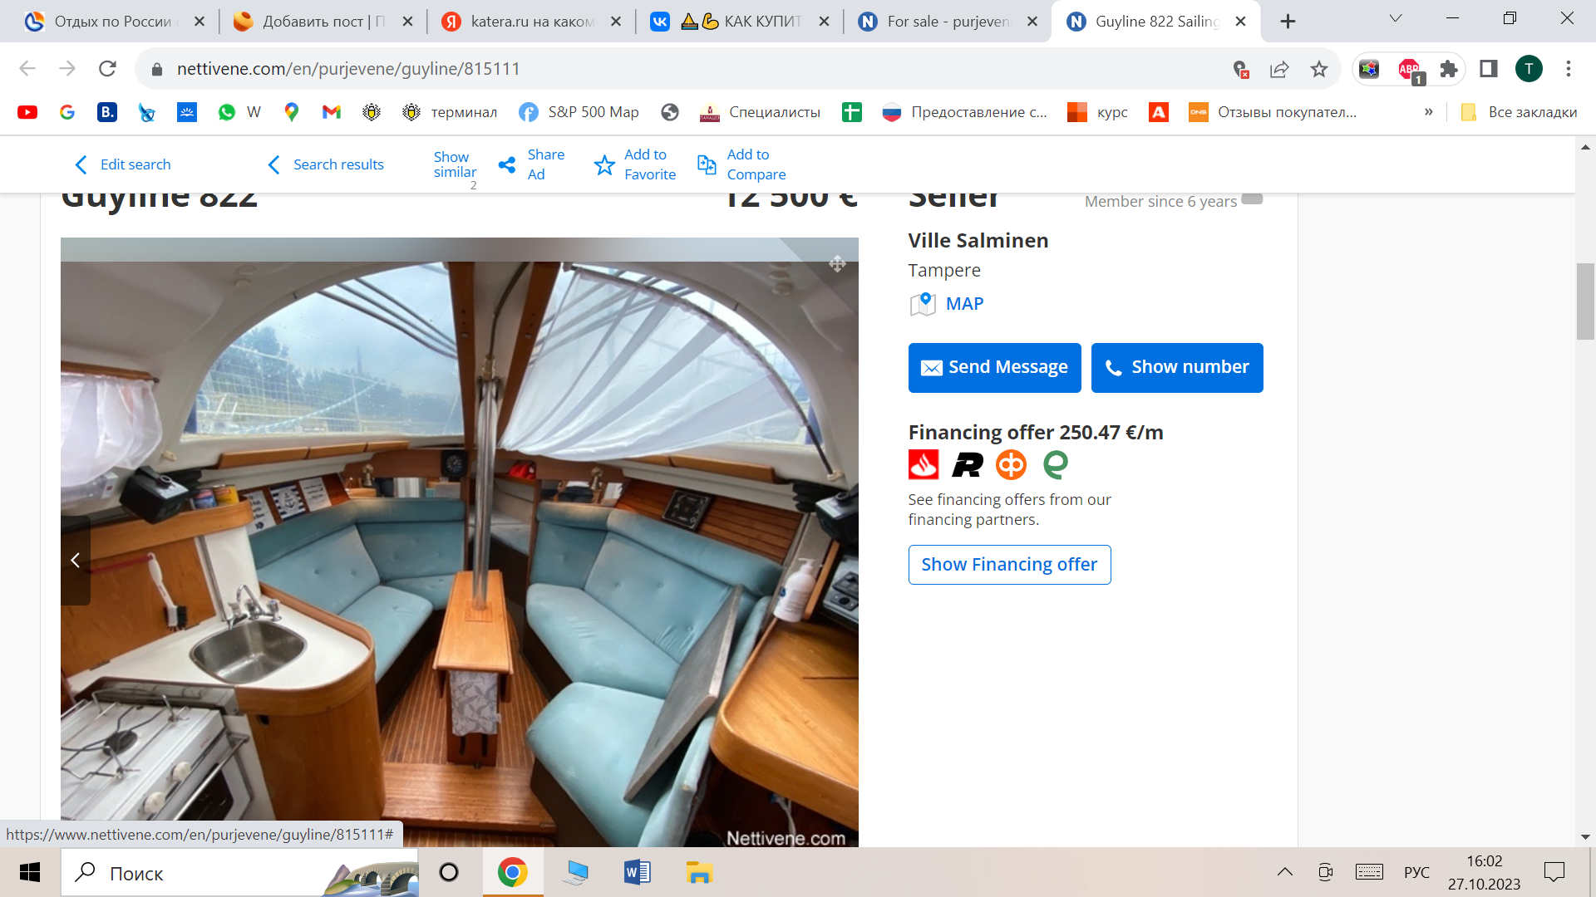Switch to the katera.ru tab
The width and height of the screenshot is (1596, 897).
(x=532, y=22)
